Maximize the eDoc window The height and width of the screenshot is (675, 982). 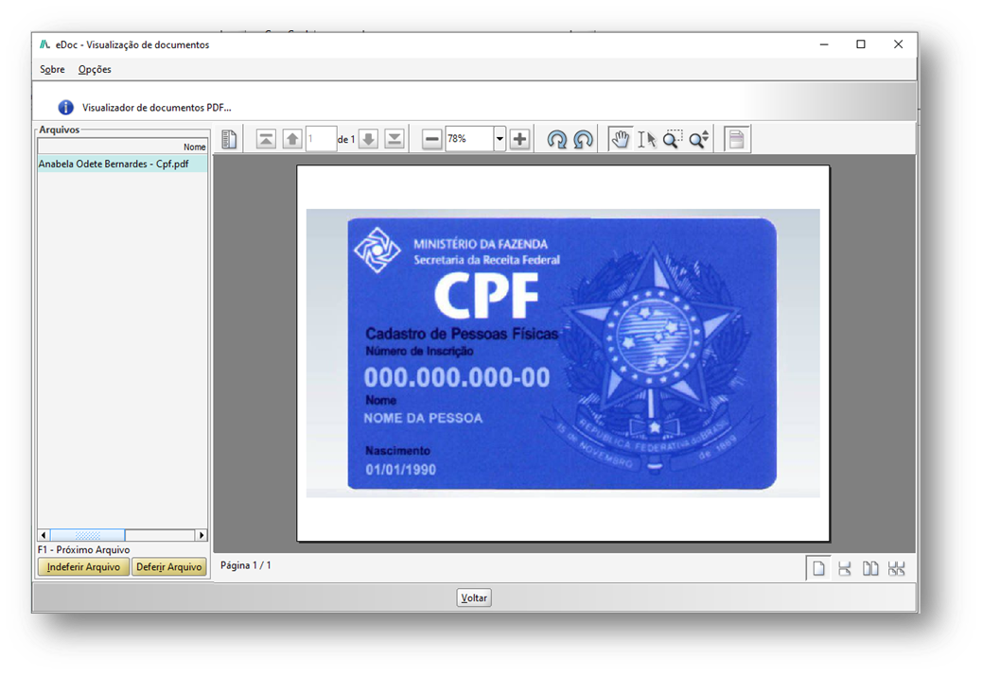pos(861,44)
